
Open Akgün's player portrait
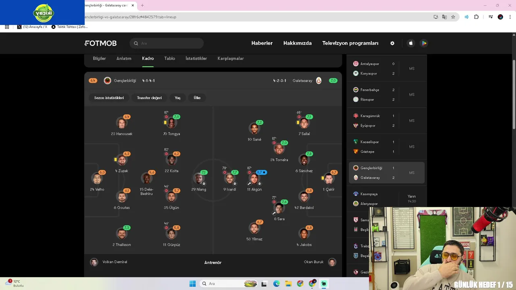pos(254,178)
